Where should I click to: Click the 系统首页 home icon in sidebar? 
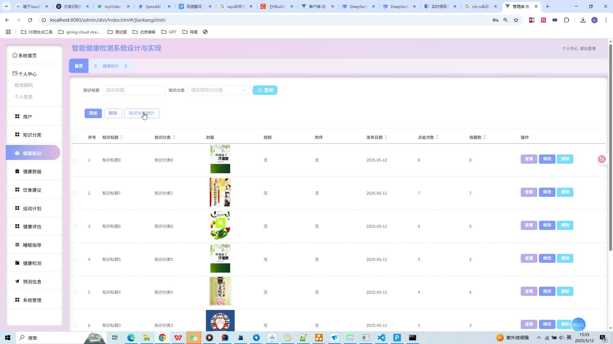[x=15, y=55]
